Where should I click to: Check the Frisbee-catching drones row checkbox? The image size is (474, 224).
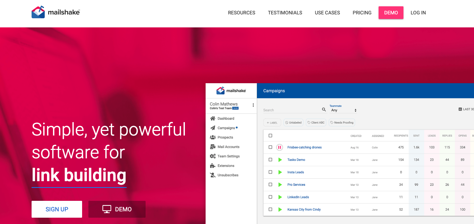(271, 147)
